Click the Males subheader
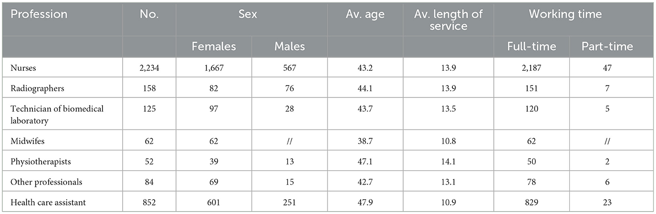 pyautogui.click(x=290, y=46)
